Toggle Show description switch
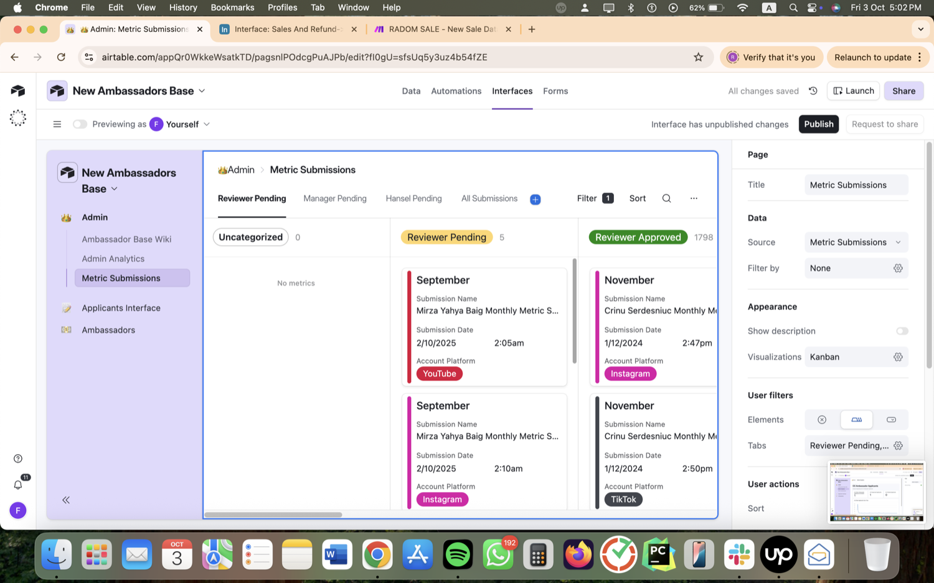 [x=902, y=331]
